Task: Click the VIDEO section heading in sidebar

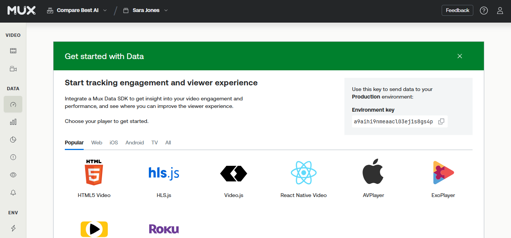Action: [x=13, y=35]
